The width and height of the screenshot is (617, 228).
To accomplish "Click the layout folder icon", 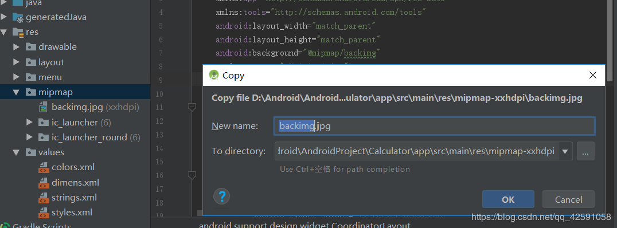I will pos(31,62).
